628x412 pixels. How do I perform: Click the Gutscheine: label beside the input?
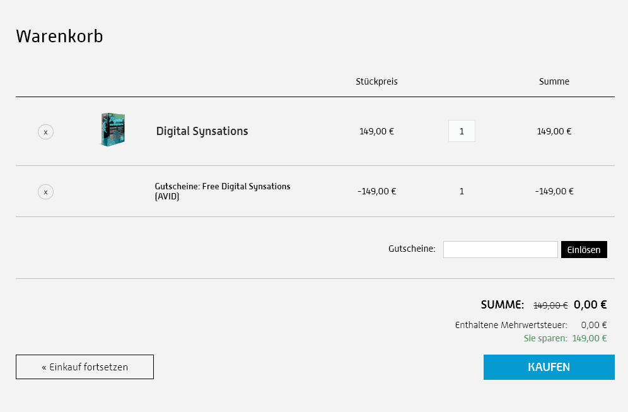(412, 249)
